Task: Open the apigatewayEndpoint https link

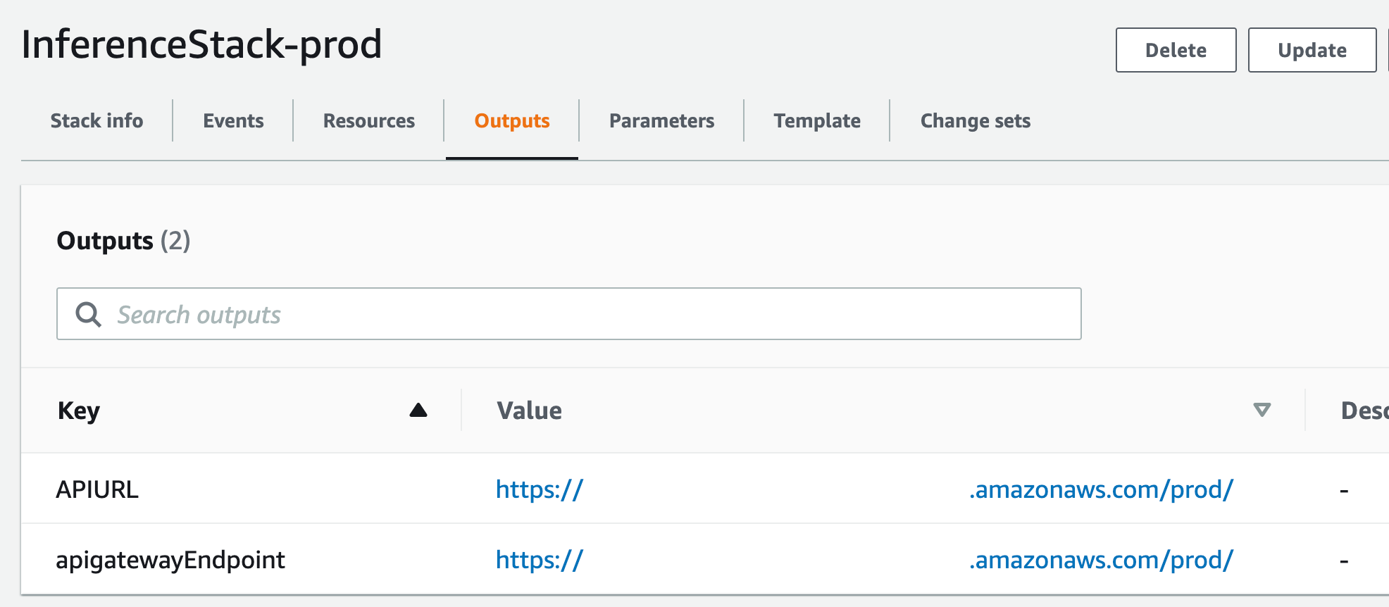Action: [540, 560]
